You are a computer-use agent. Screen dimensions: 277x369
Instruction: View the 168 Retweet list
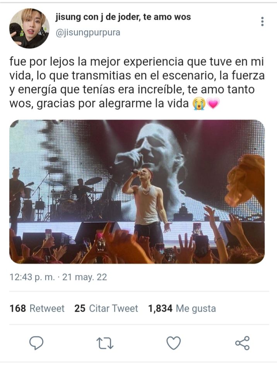37,308
